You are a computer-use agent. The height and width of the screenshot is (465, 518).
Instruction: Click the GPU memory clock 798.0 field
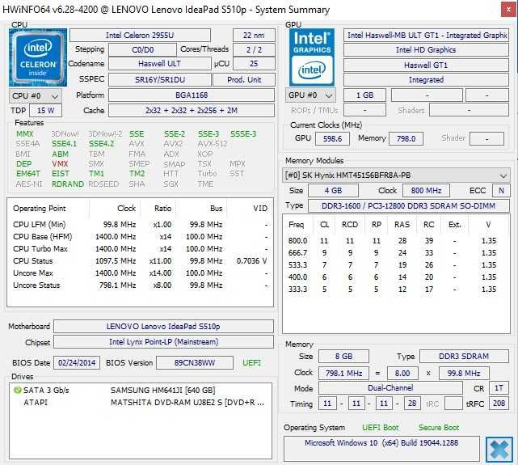point(406,138)
